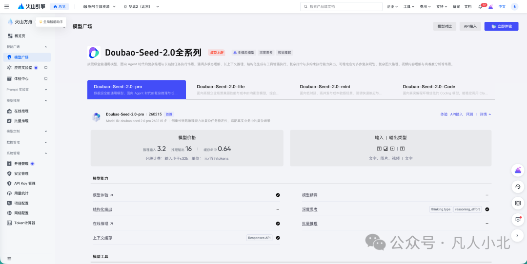The width and height of the screenshot is (527, 264).
Task: Open the 总览 overview button
Action: tap(60, 6)
